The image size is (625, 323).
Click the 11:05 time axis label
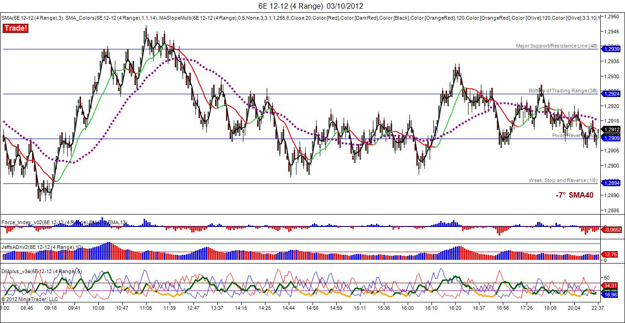[145, 308]
